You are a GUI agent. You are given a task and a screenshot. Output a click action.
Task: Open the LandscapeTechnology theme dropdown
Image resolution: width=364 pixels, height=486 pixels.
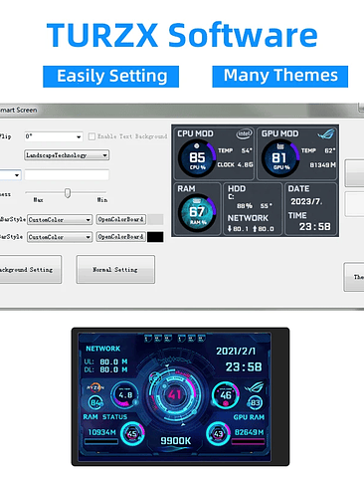click(x=67, y=155)
